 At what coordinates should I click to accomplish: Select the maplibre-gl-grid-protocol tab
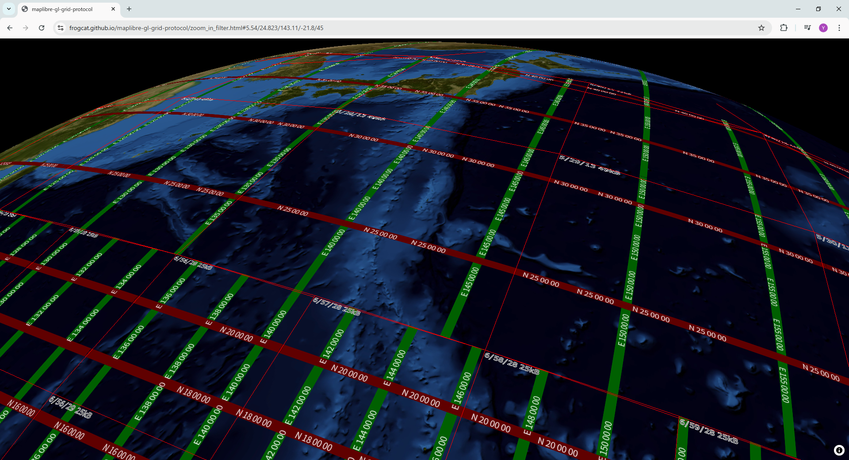click(x=69, y=9)
